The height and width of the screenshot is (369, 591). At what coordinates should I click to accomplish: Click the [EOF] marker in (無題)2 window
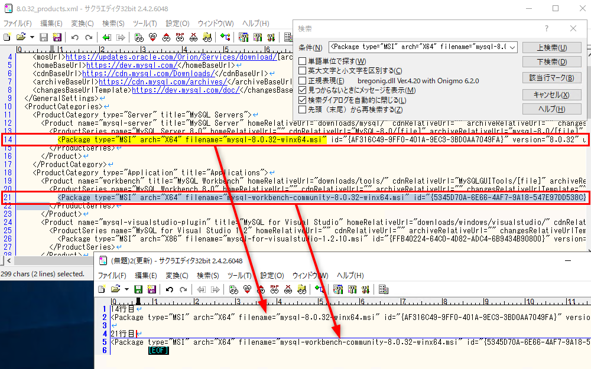pos(158,351)
